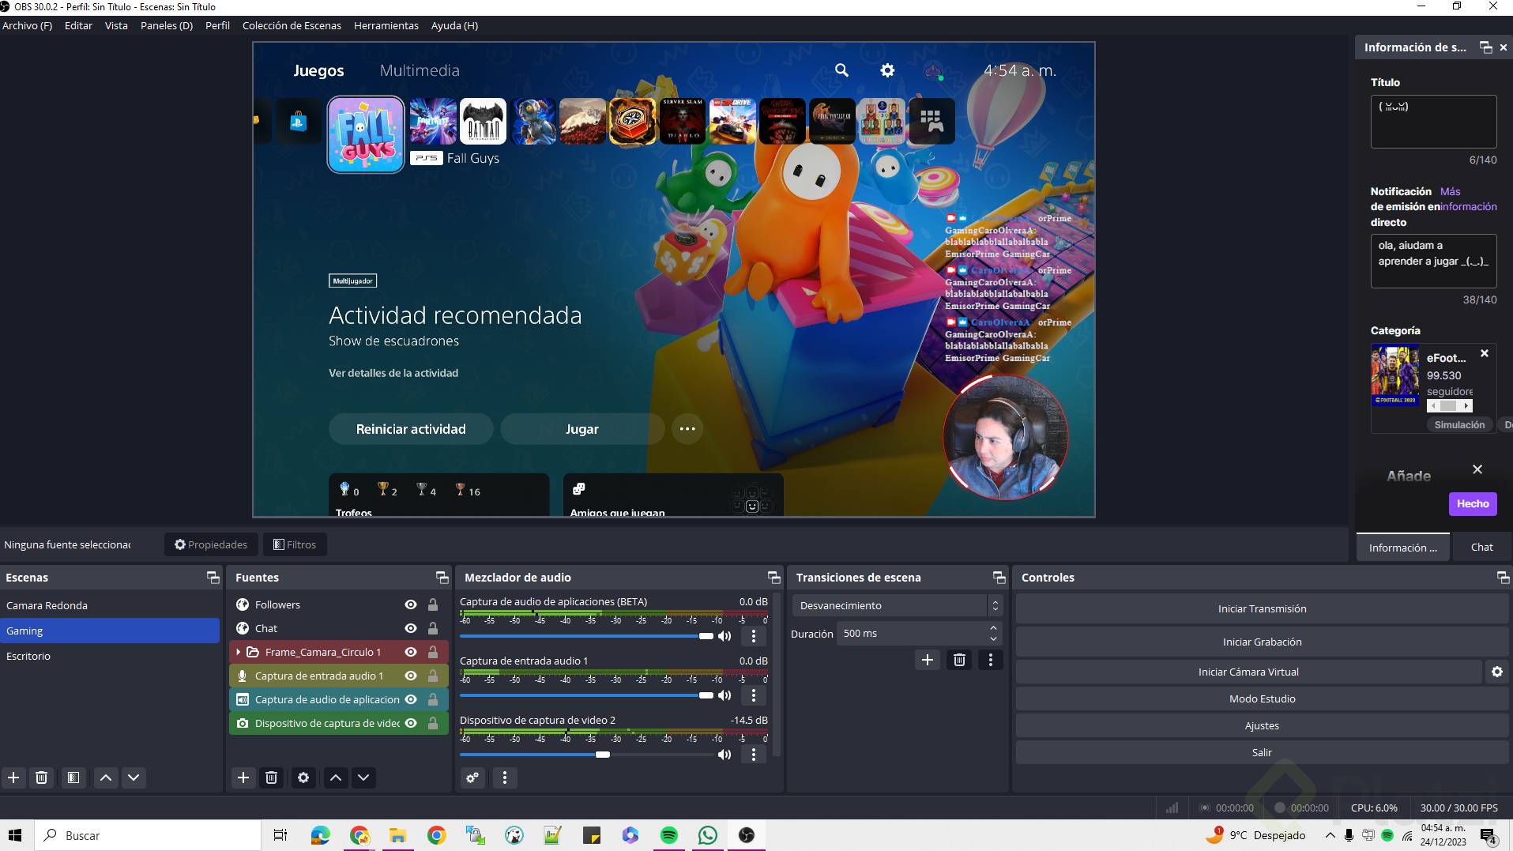This screenshot has width=1513, height=851.
Task: Open Filtros for selected source
Action: tap(295, 544)
